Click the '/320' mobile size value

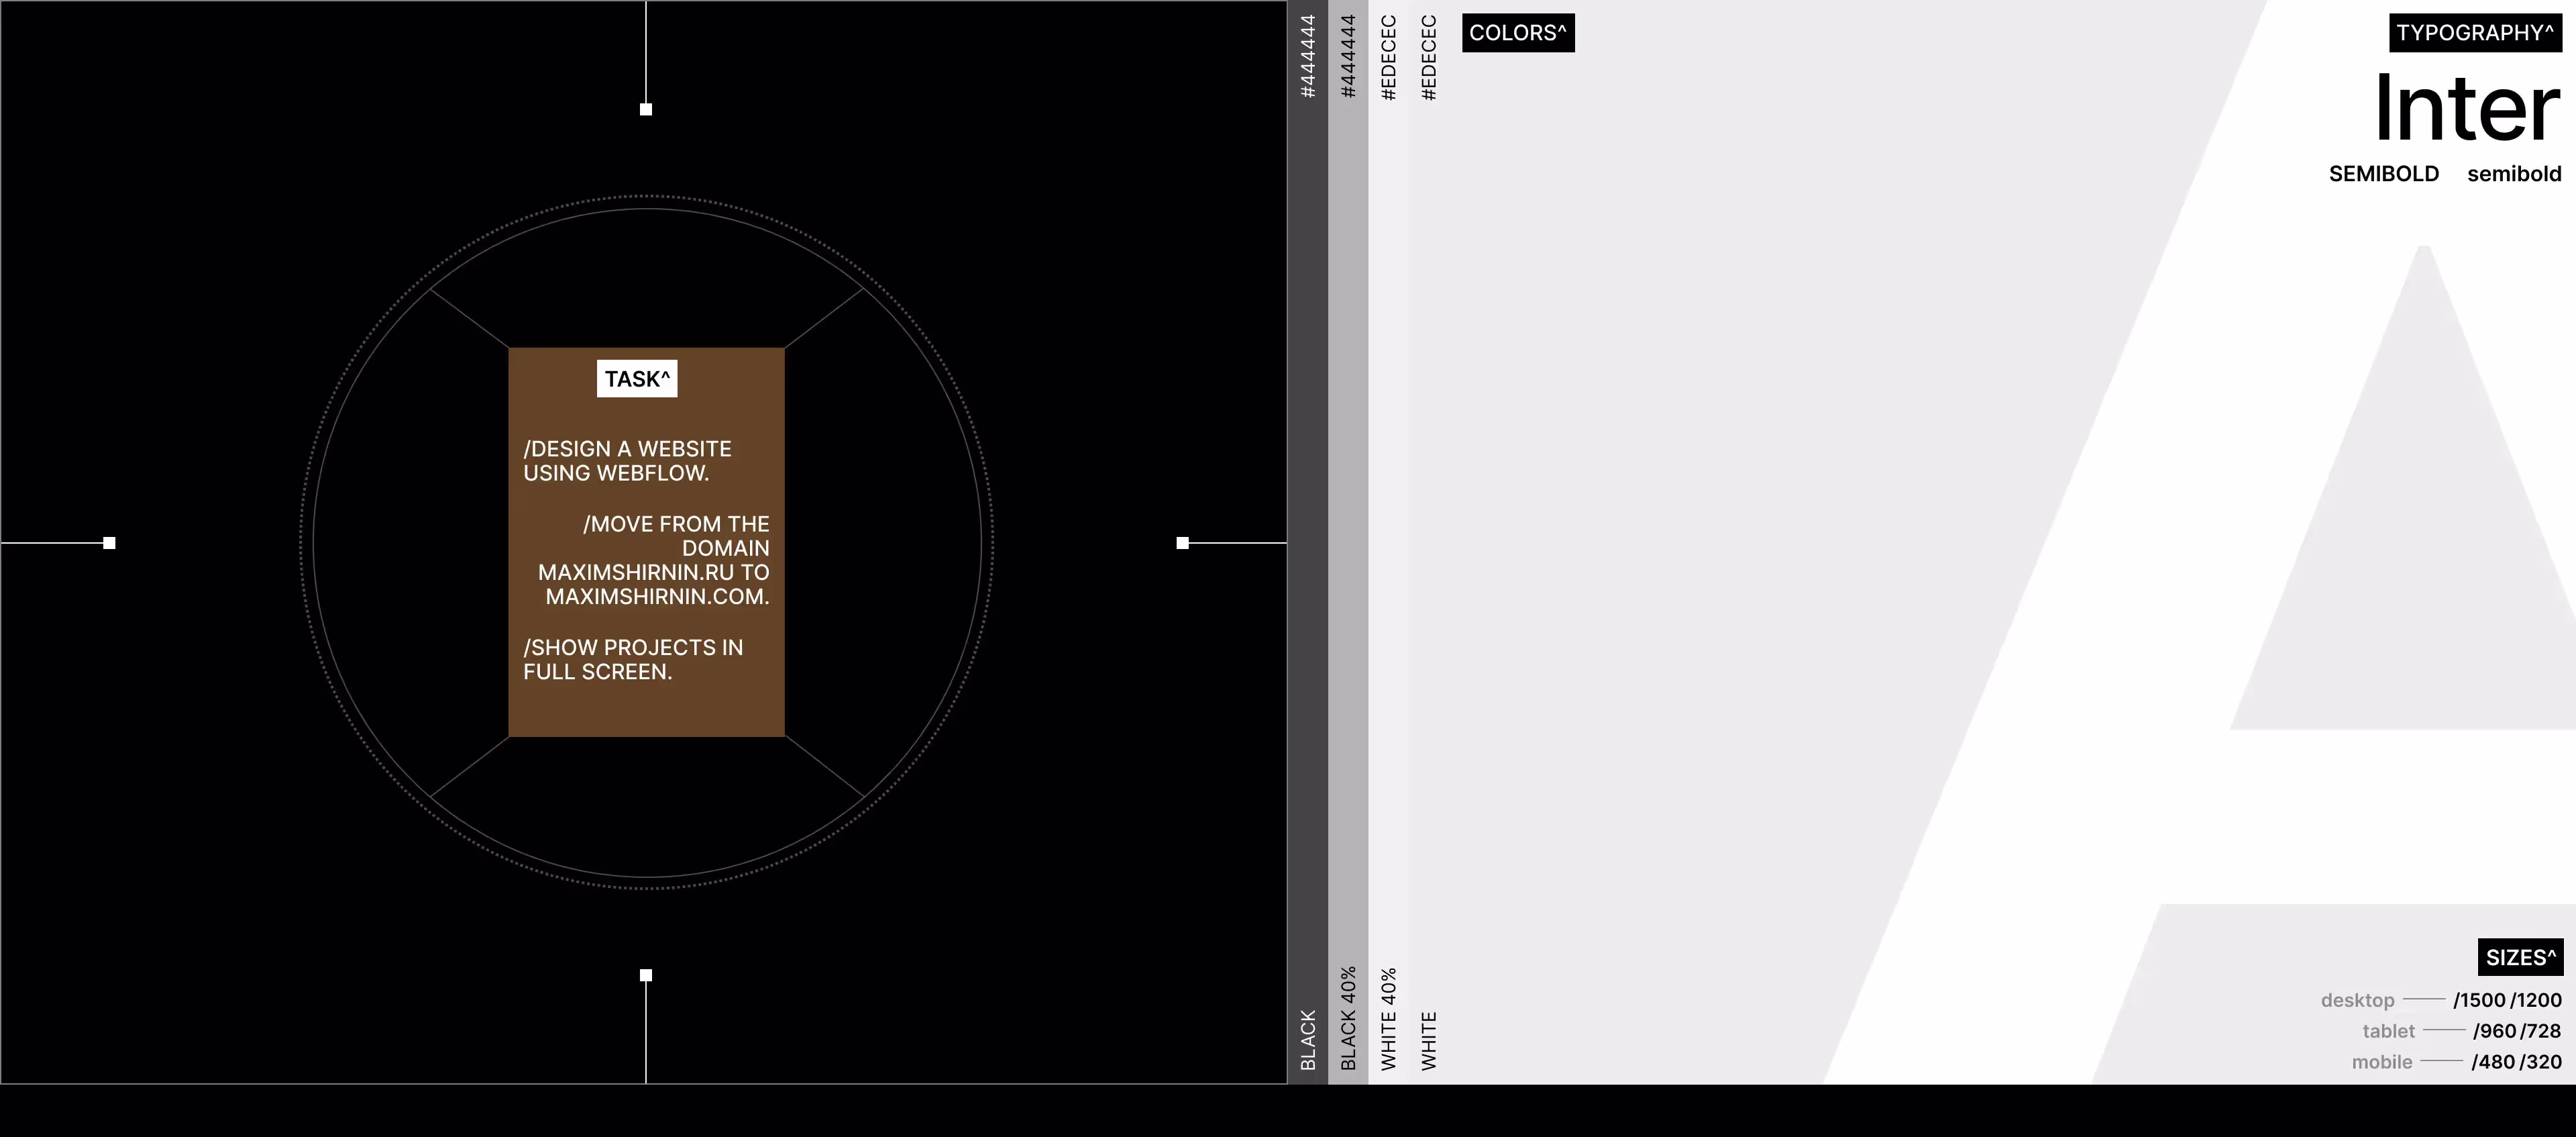click(2540, 1062)
